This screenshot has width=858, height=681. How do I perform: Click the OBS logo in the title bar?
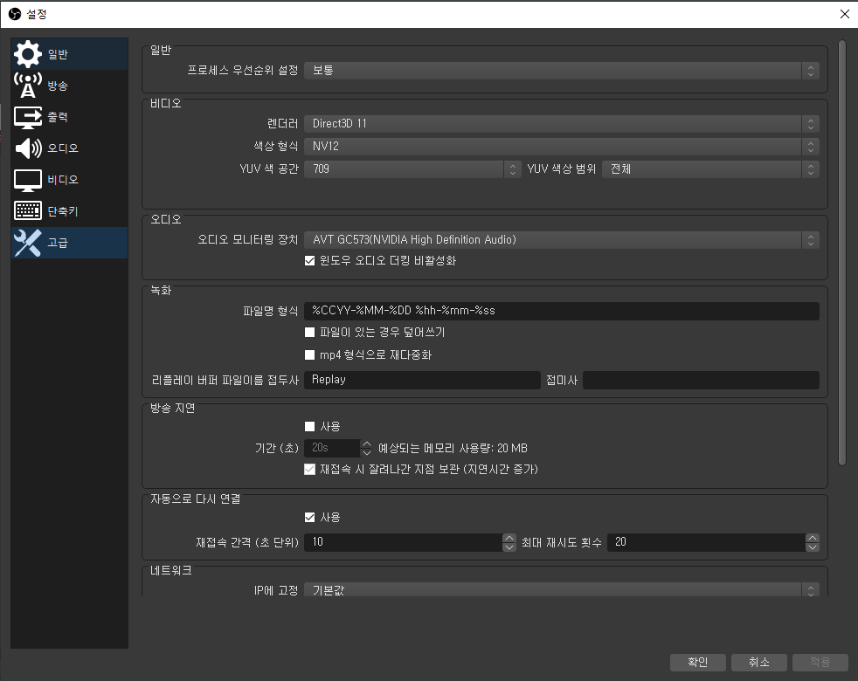click(x=15, y=14)
